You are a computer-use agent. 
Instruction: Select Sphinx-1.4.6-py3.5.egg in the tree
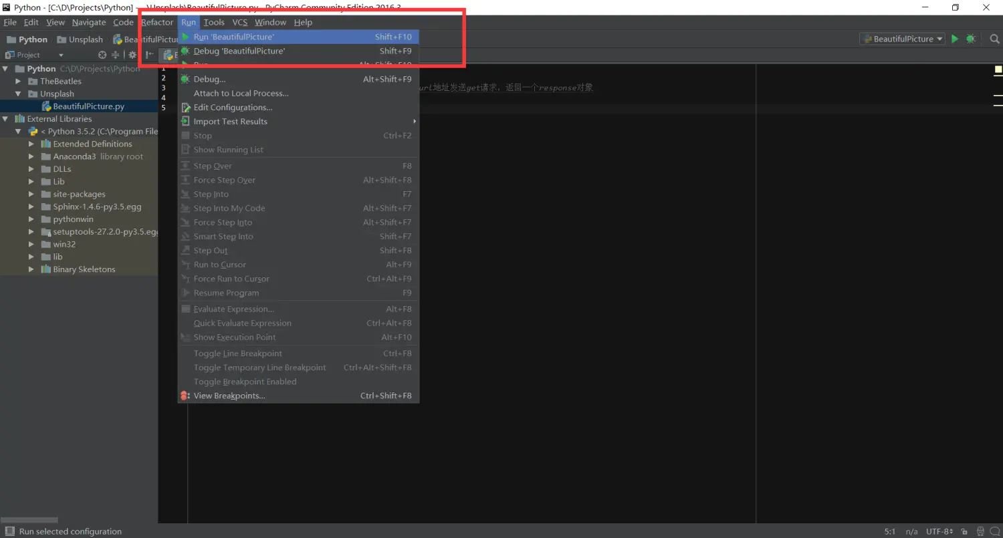tap(97, 207)
